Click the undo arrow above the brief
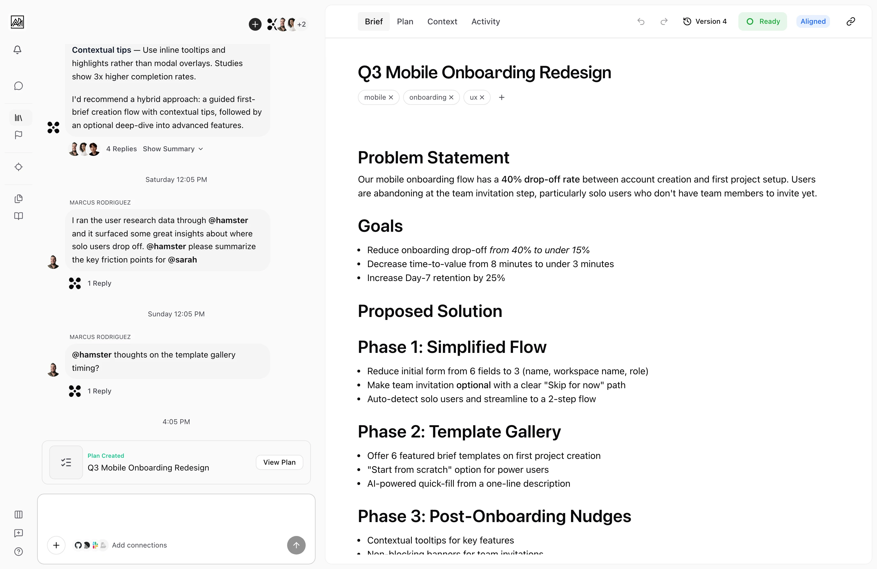The image size is (877, 569). tap(641, 21)
